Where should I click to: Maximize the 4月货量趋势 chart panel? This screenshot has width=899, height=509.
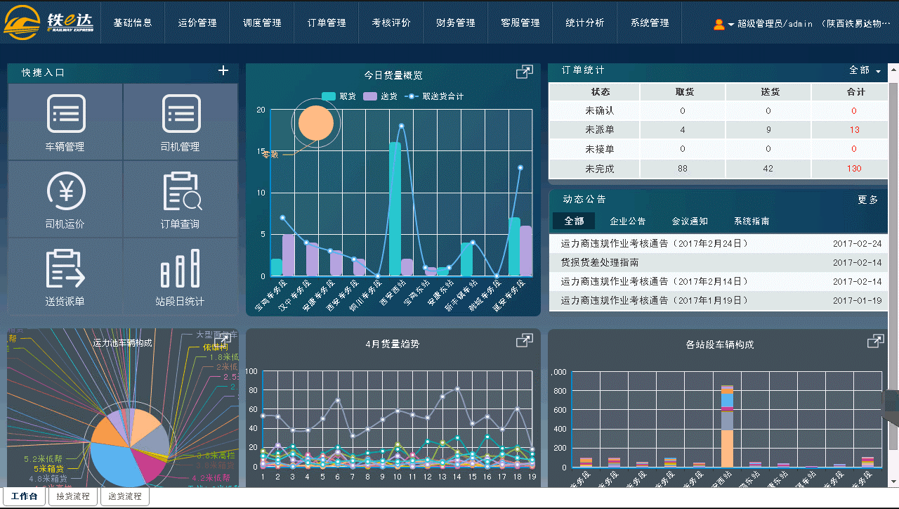pyautogui.click(x=524, y=341)
